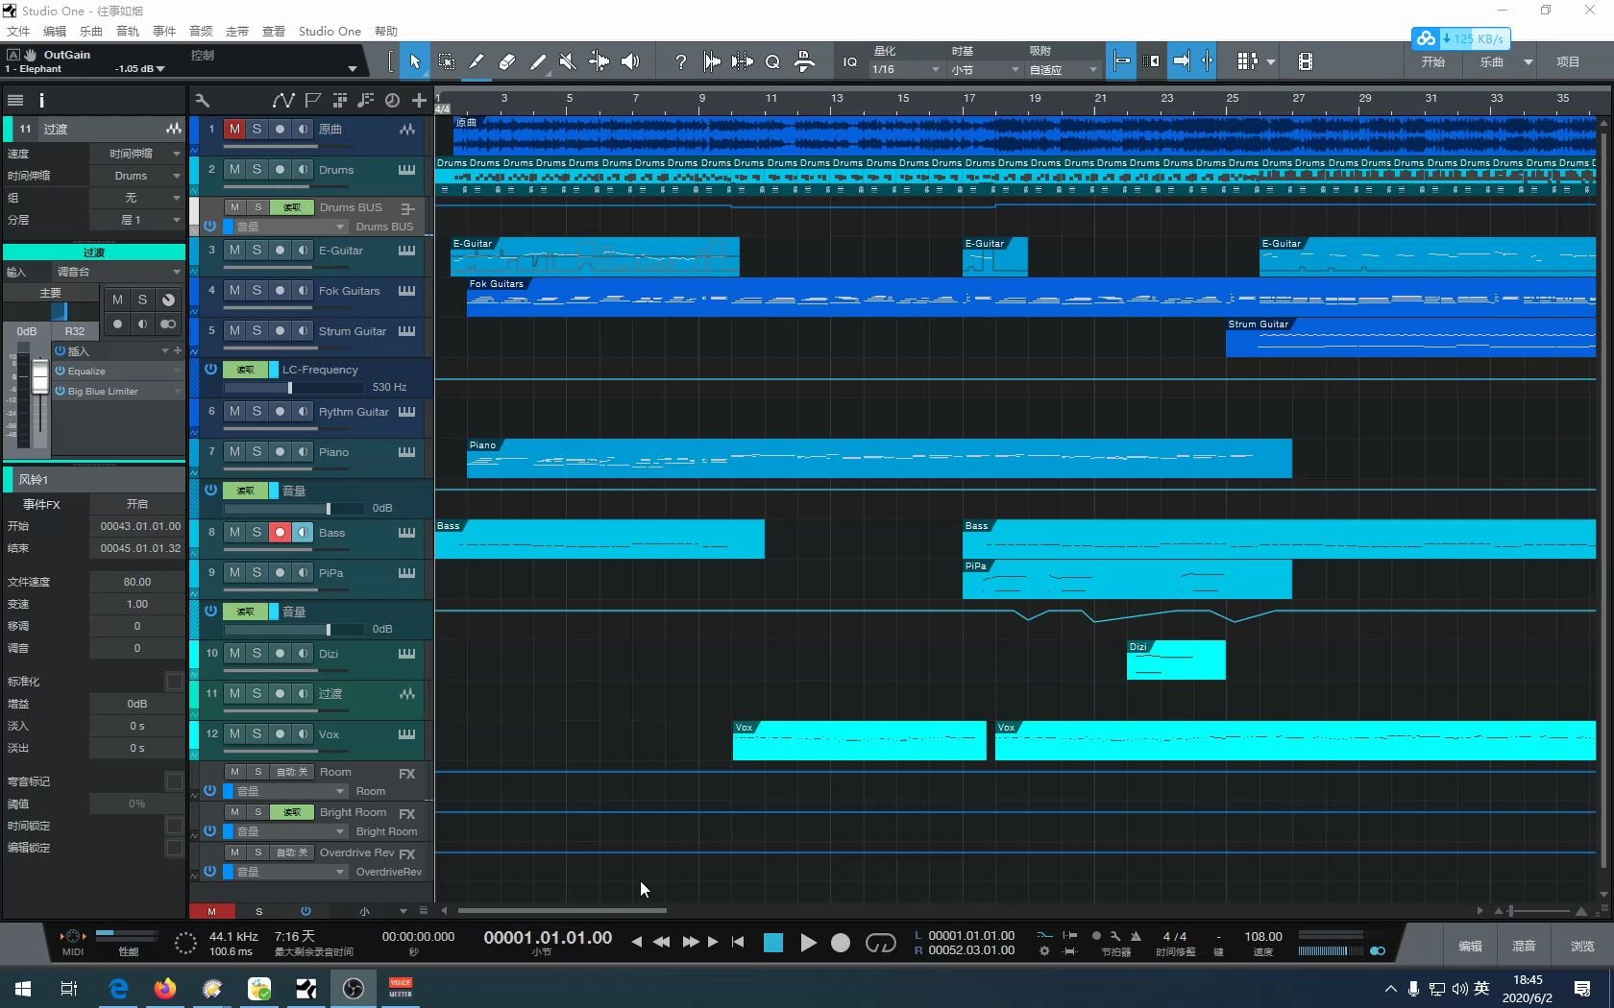
Task: Click the 读取 button on Drums BUS
Action: click(x=291, y=207)
